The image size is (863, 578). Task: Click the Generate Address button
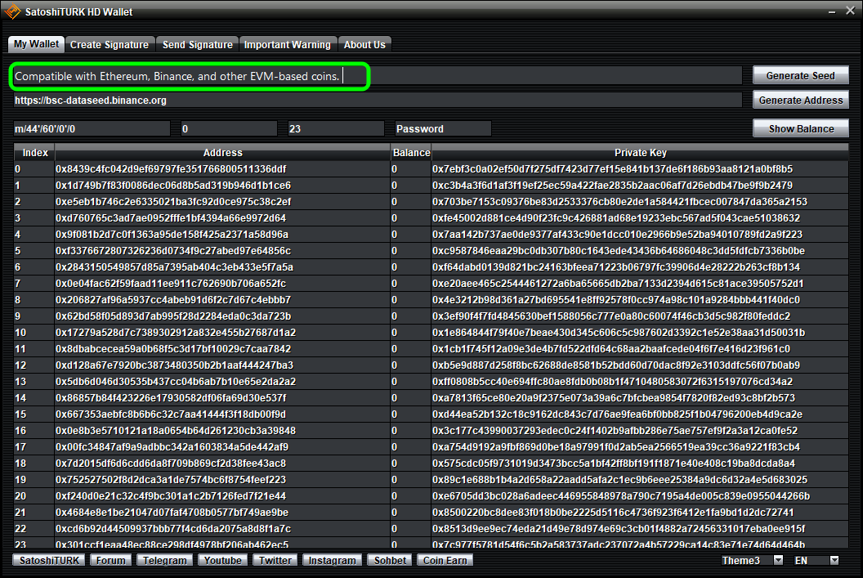pos(800,101)
